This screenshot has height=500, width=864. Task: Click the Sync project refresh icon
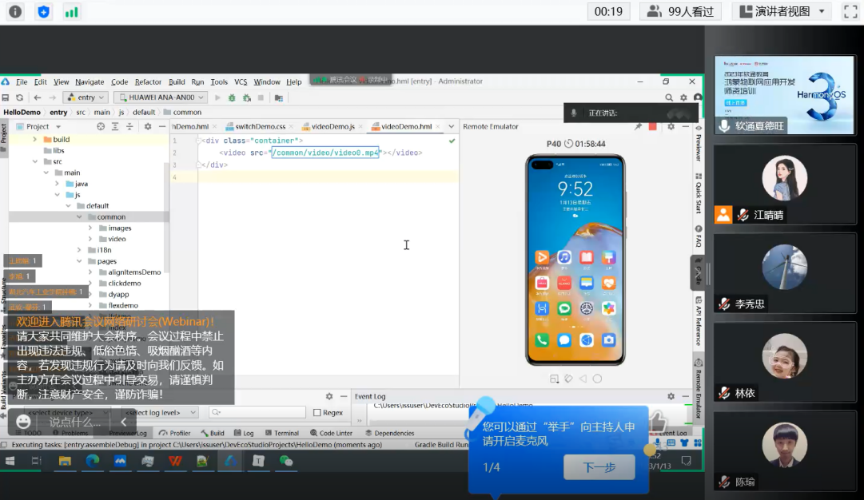pyautogui.click(x=20, y=97)
